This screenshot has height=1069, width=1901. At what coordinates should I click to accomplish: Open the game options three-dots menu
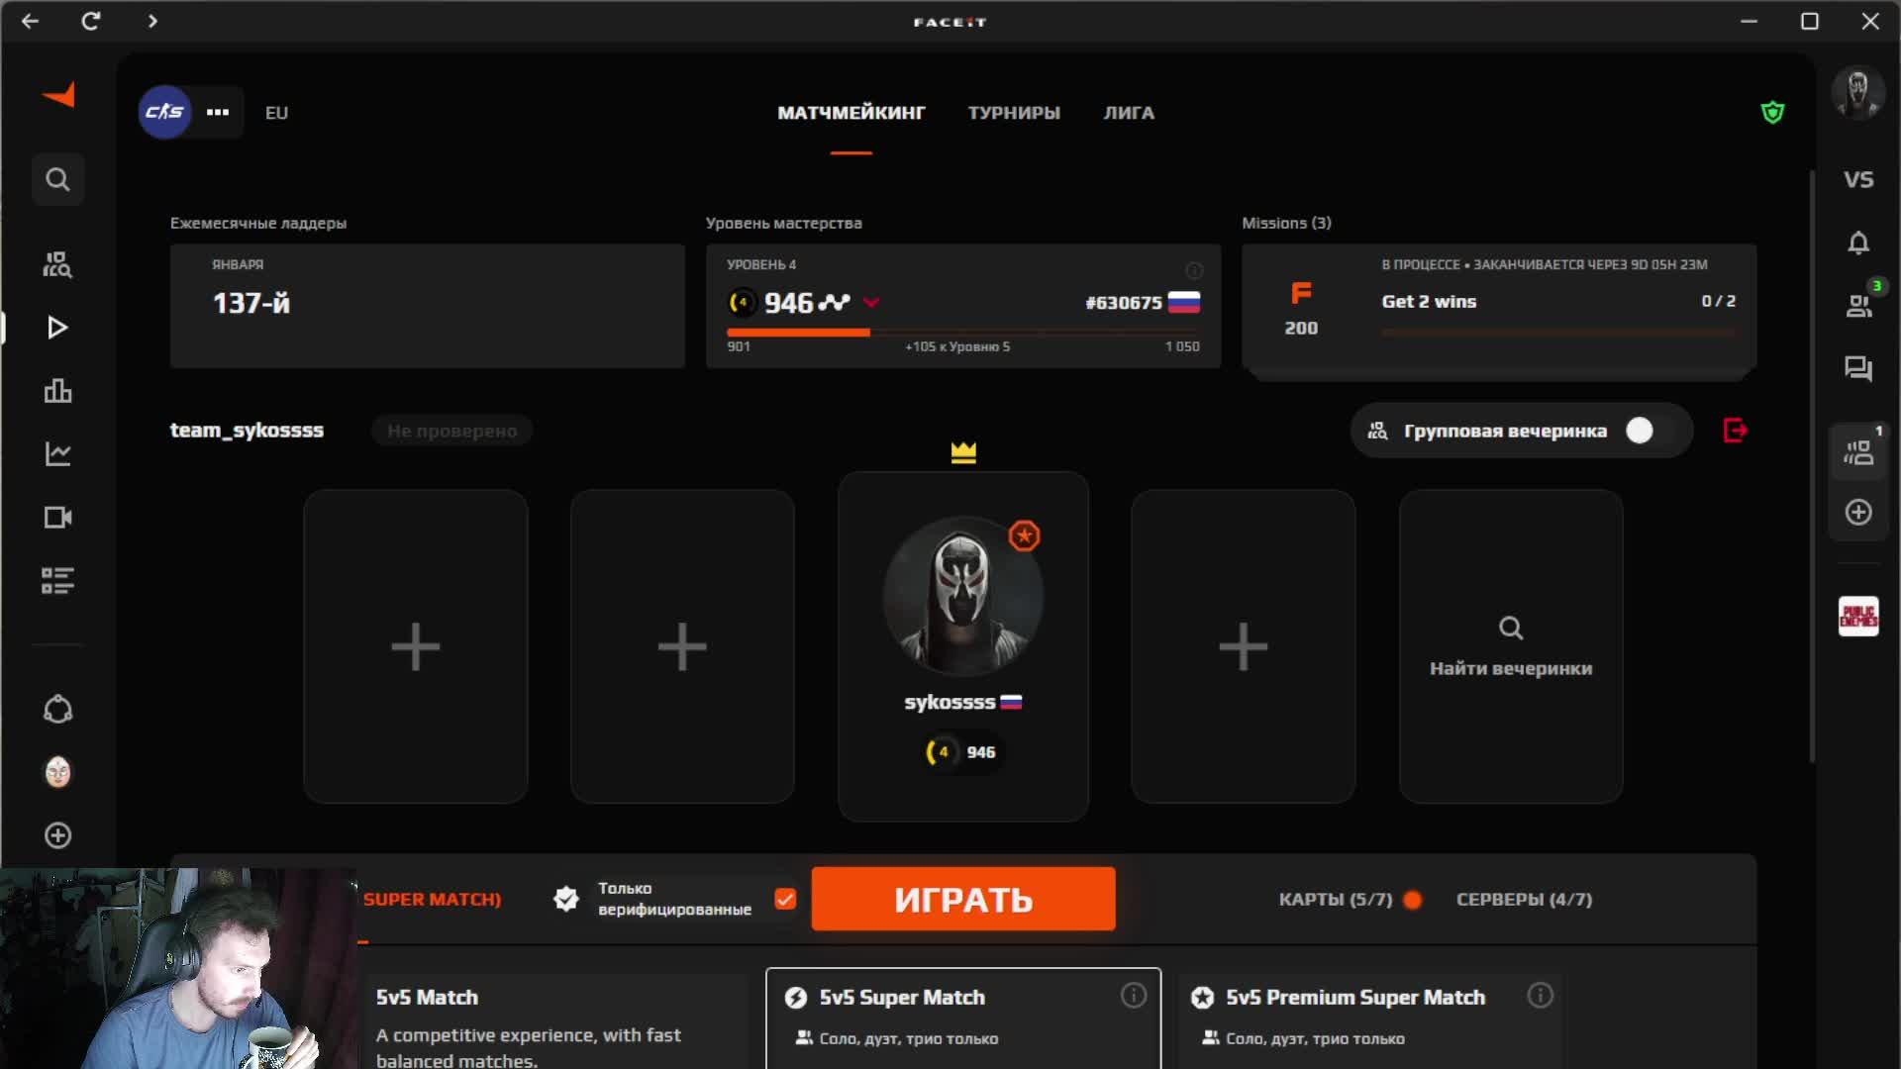click(218, 112)
